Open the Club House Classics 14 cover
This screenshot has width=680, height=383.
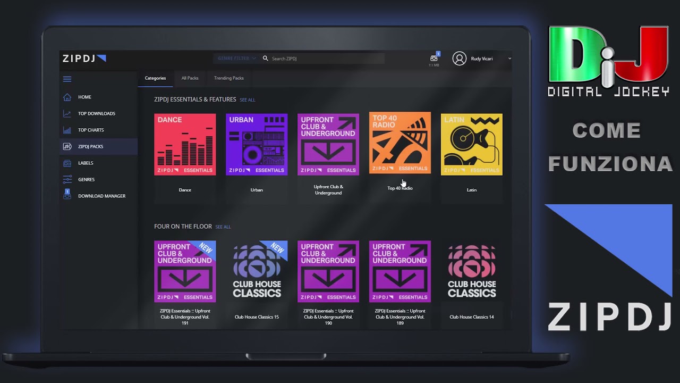coord(472,271)
